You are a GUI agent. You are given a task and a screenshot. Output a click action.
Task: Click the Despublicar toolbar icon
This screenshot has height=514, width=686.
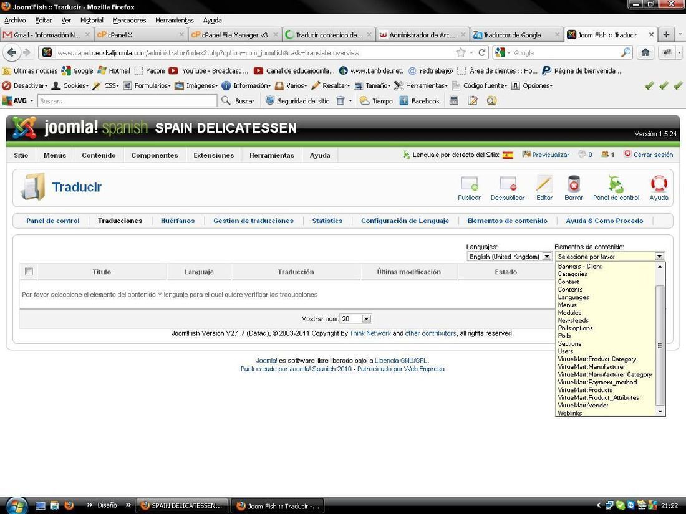(508, 184)
